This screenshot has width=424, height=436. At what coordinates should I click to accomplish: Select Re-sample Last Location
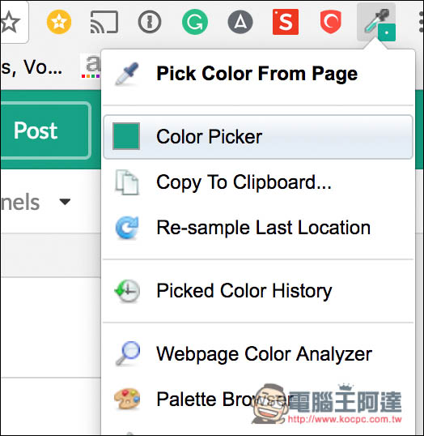tap(258, 228)
